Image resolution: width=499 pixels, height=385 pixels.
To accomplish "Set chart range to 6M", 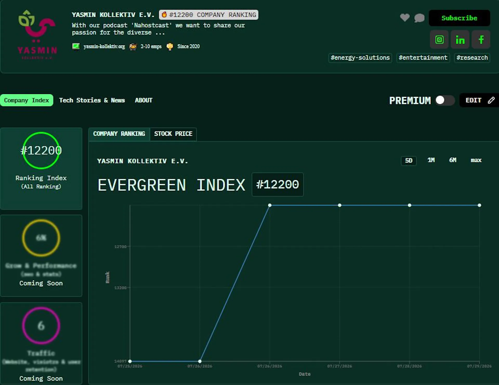I will tap(452, 160).
